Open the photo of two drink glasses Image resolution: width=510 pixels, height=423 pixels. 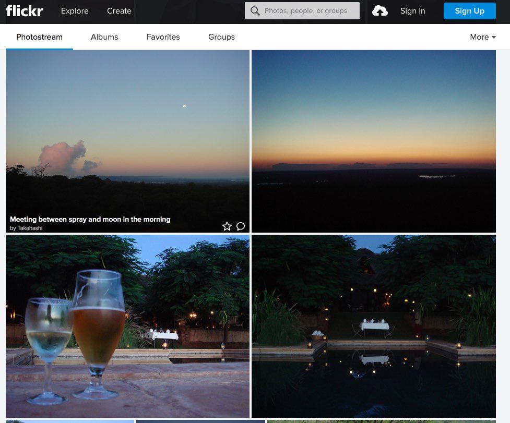point(127,326)
